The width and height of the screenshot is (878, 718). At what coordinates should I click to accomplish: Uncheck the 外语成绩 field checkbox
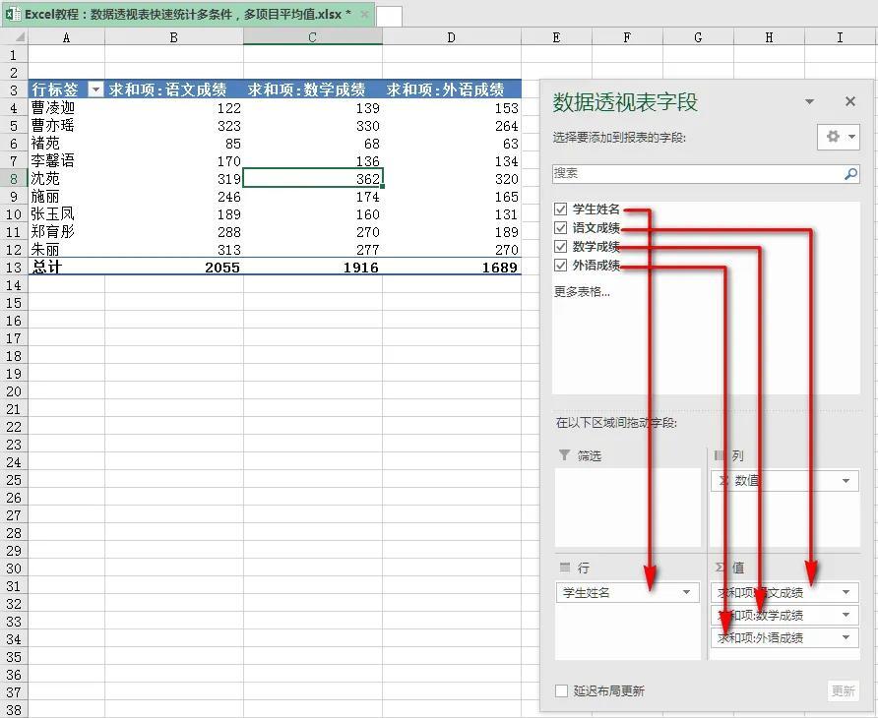click(560, 265)
